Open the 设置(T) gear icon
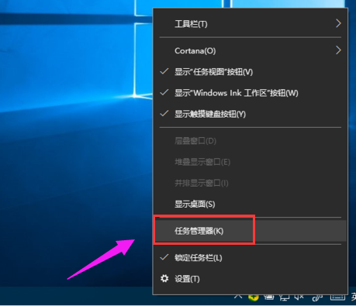Image resolution: width=356 pixels, height=306 pixels. [164, 279]
